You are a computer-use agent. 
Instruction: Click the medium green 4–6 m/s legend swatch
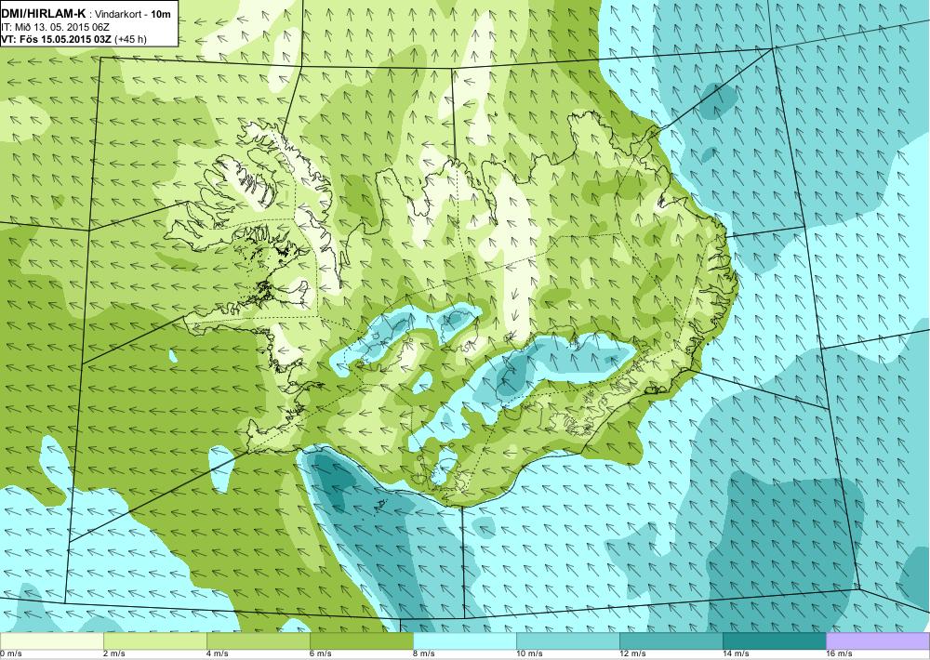[x=258, y=640]
